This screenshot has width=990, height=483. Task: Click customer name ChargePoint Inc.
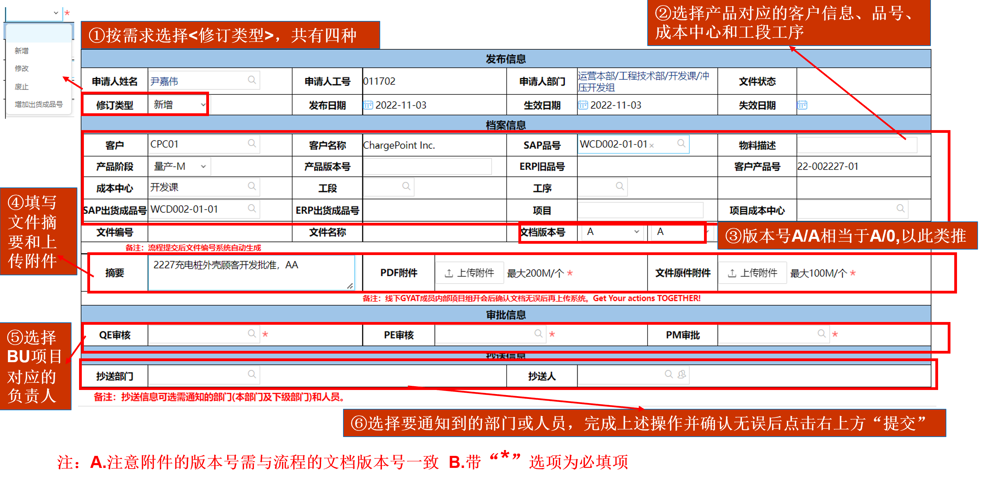pyautogui.click(x=399, y=145)
